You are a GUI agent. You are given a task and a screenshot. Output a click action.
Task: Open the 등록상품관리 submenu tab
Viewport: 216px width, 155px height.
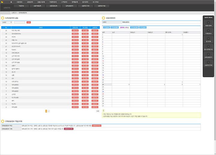[69, 6]
